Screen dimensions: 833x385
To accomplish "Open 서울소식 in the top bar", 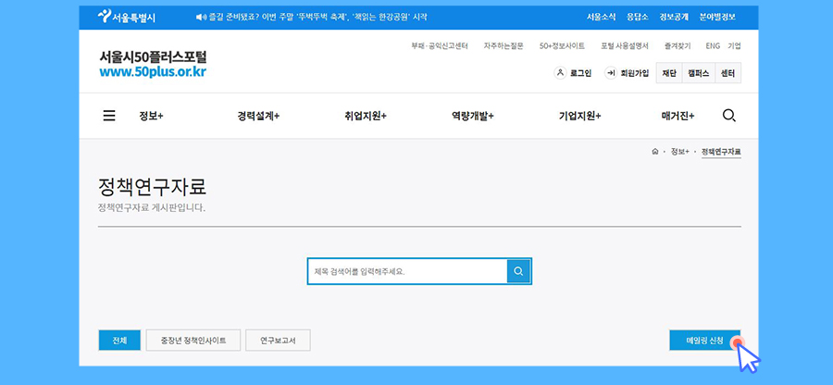I will pos(601,17).
